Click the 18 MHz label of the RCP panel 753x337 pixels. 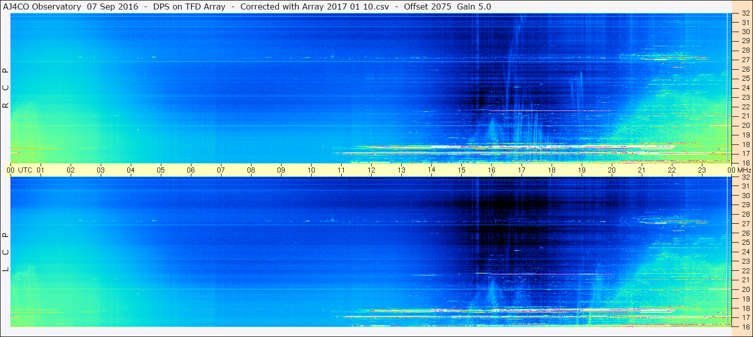point(745,144)
